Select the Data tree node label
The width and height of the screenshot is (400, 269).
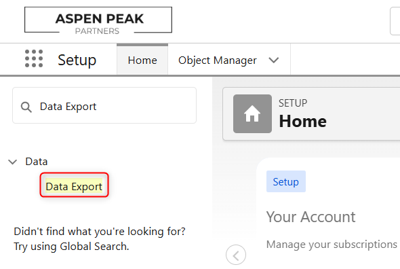[37, 162]
